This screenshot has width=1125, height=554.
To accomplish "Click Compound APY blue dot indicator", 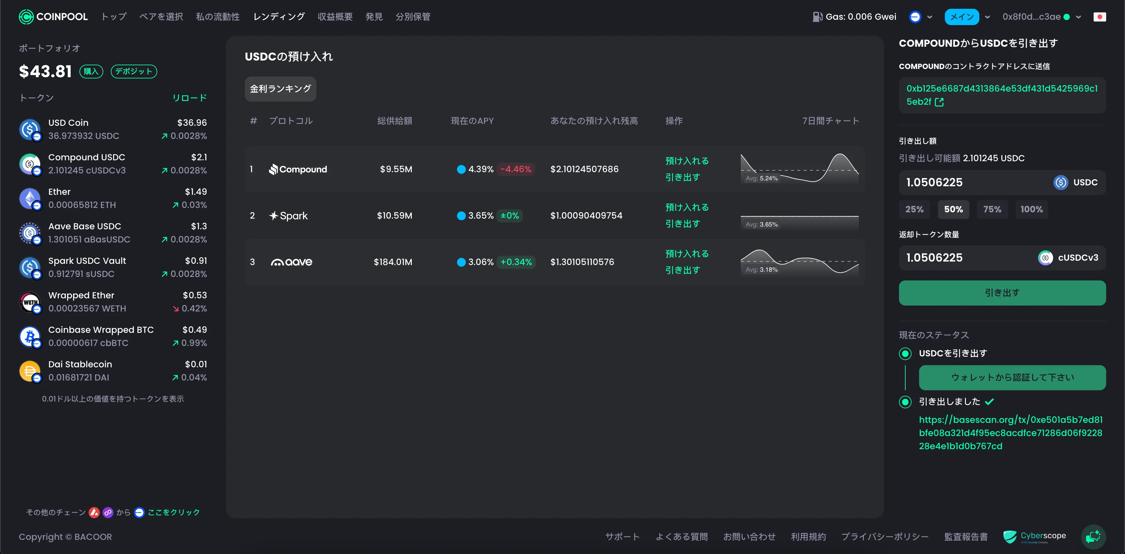I will pos(461,169).
